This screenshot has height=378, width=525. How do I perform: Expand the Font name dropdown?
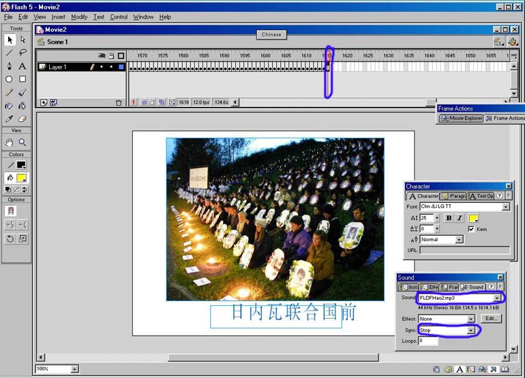505,207
